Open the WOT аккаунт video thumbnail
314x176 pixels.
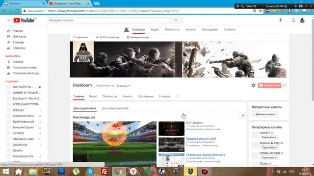(171, 129)
